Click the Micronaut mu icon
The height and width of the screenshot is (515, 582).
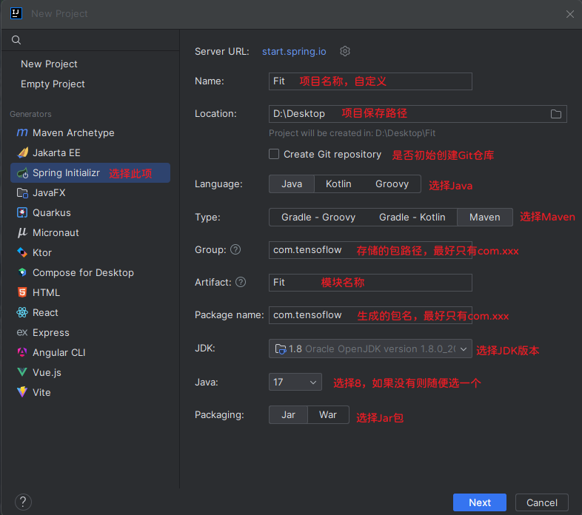pyautogui.click(x=22, y=232)
